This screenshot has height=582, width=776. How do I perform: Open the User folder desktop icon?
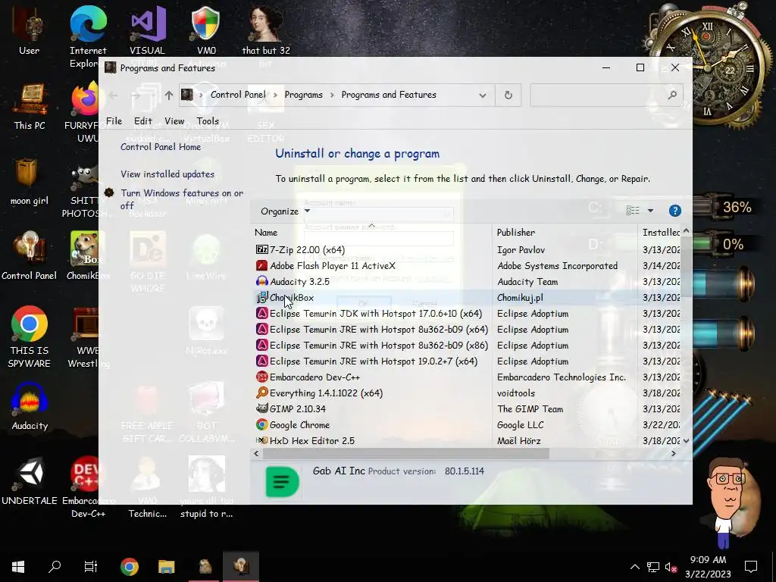tap(30, 30)
